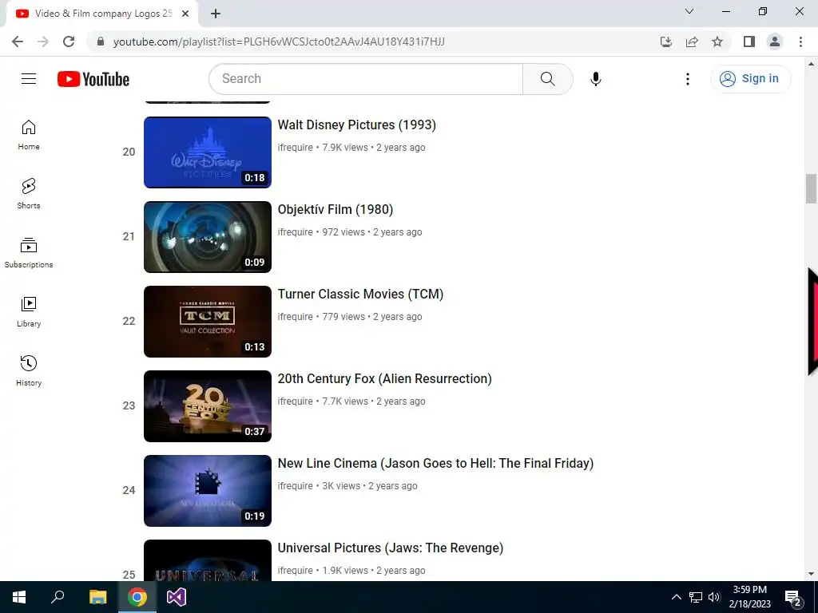Viewport: 818px width, 613px height.
Task: Open File Explorer from the taskbar
Action: (97, 597)
